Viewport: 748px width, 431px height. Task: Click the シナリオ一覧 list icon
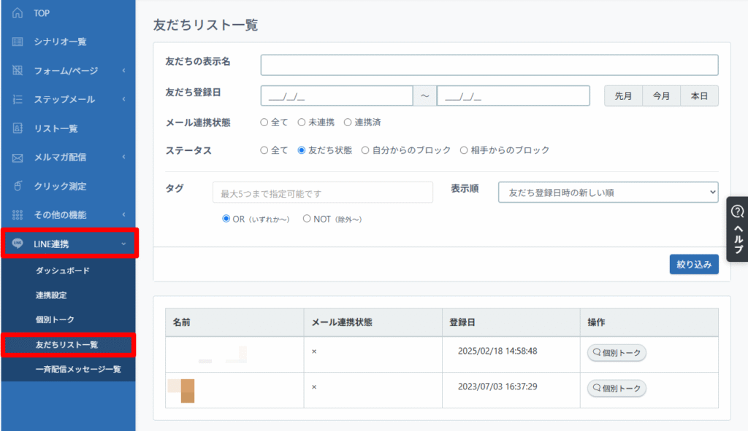tap(18, 42)
